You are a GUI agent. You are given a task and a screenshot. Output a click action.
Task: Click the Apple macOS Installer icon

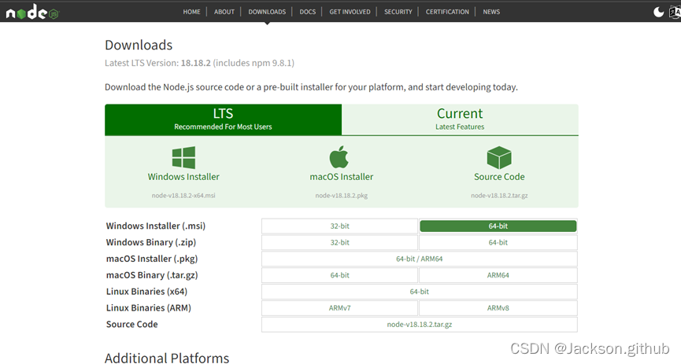tap(341, 157)
